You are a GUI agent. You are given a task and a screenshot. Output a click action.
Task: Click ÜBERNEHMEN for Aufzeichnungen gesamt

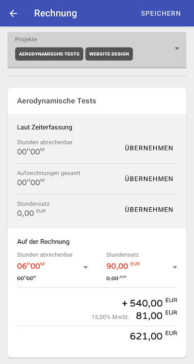(x=149, y=179)
